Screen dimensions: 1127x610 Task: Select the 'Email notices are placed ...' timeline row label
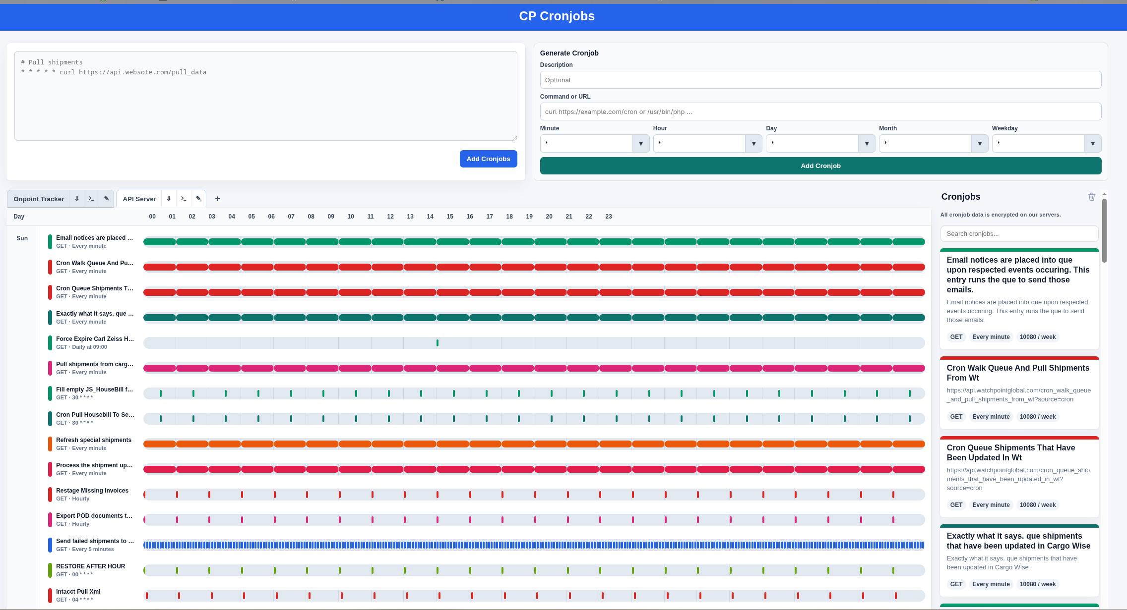pos(94,238)
